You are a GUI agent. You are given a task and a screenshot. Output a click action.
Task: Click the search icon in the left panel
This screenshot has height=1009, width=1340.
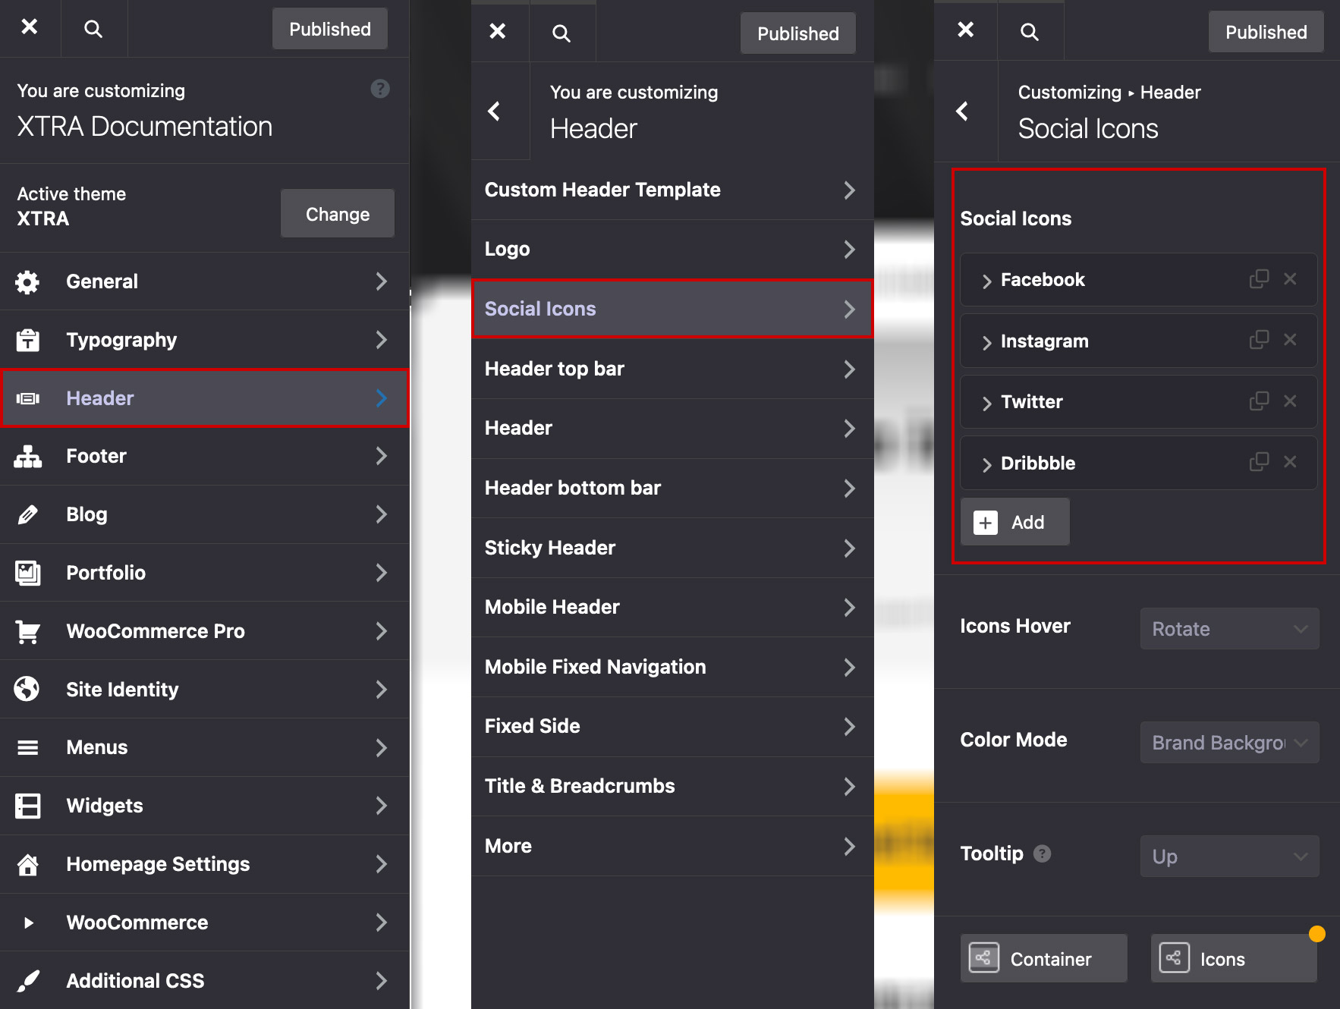pyautogui.click(x=93, y=29)
